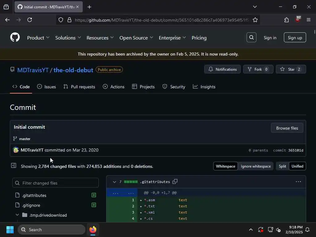Collapse the .tmp.drivedownload folder
This screenshot has width=316, height=237.
[17, 215]
